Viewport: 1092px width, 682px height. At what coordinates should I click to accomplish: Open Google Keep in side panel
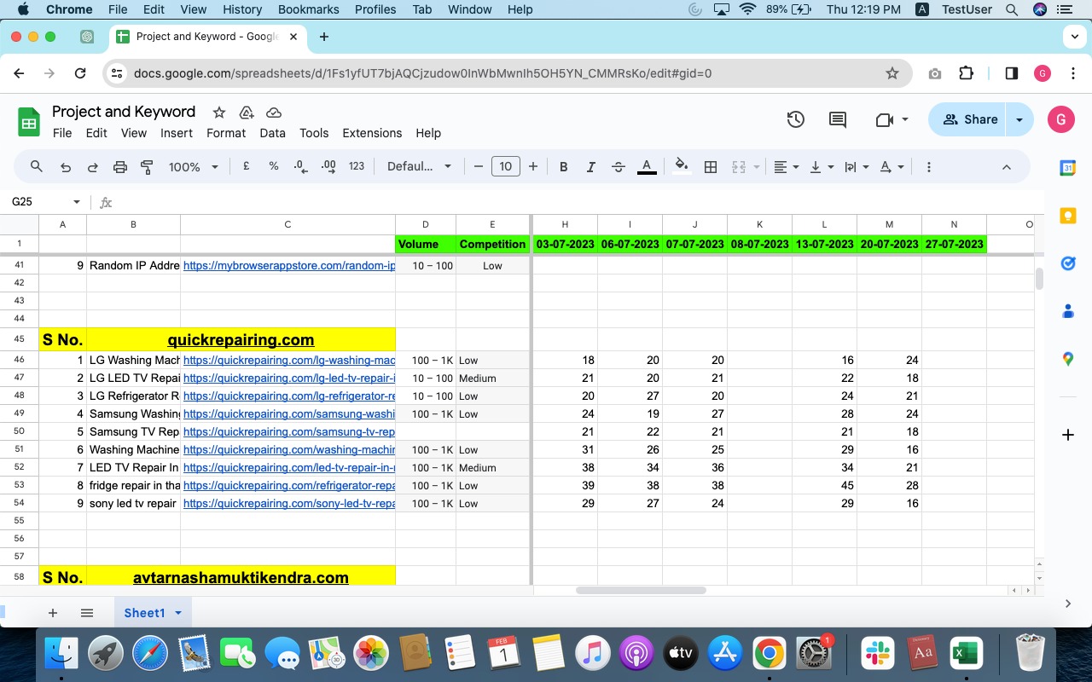point(1067,217)
